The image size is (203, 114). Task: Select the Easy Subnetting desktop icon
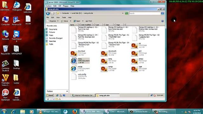[16, 95]
